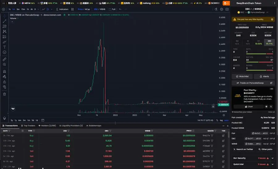Viewport: 278px width, 169px height.
Task: Switch chart to line style
Action: [43, 9]
